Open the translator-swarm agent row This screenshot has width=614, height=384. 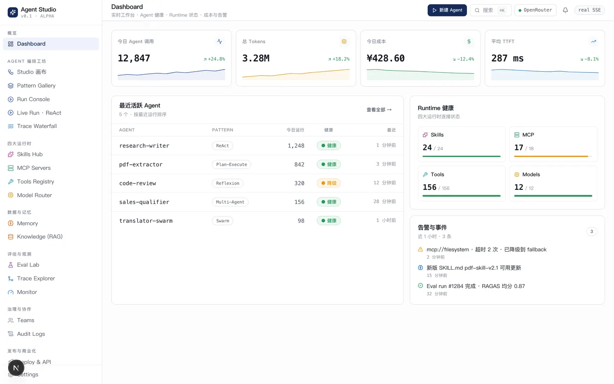click(258, 221)
